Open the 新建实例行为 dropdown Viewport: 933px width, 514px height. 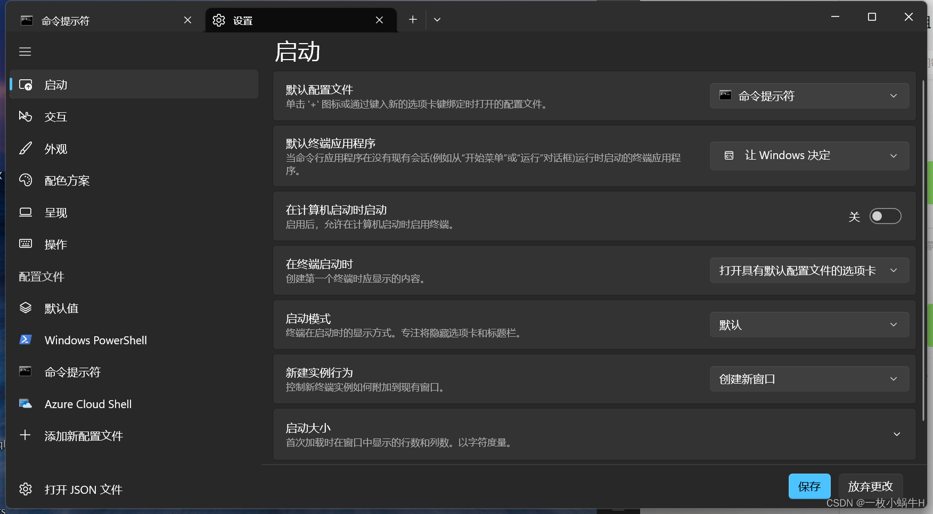coord(809,379)
